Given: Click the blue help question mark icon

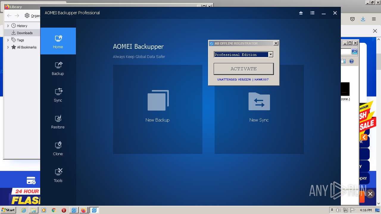Looking at the screenshot, I should tap(352, 61).
